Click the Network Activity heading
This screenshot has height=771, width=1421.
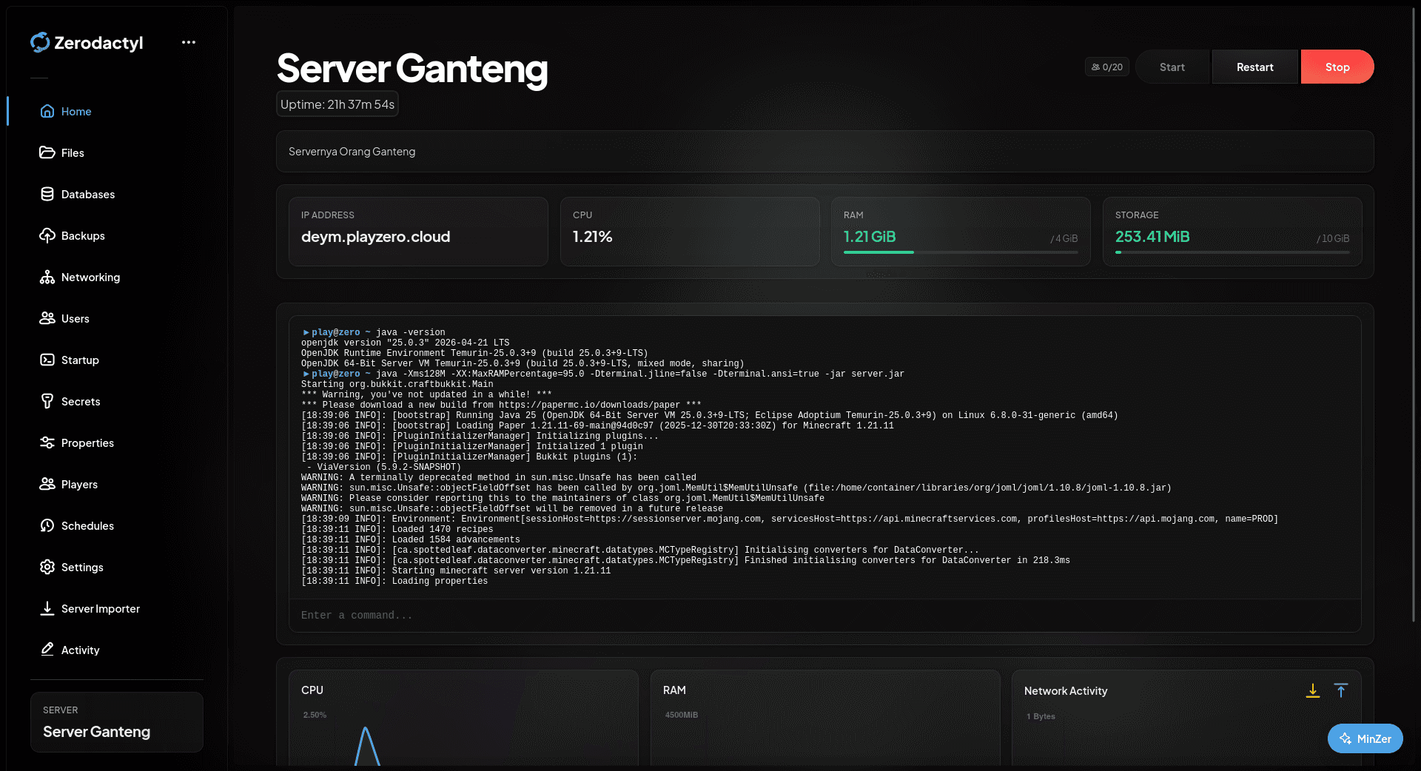[x=1066, y=690]
